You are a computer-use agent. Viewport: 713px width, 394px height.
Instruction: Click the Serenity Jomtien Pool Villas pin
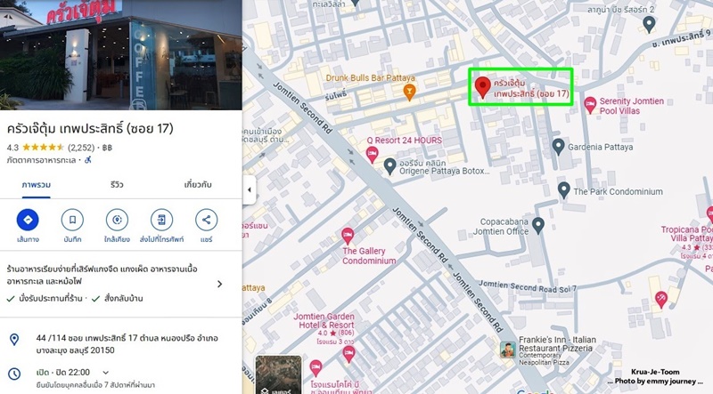click(590, 105)
